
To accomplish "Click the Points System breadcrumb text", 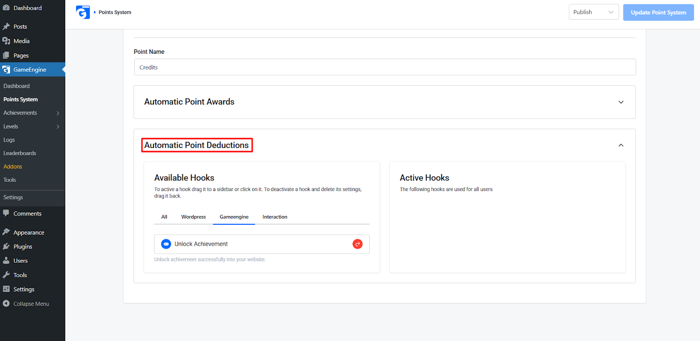I will pos(115,12).
